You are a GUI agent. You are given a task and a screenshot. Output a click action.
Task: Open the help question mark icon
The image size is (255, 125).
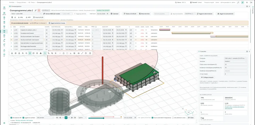[86, 53]
